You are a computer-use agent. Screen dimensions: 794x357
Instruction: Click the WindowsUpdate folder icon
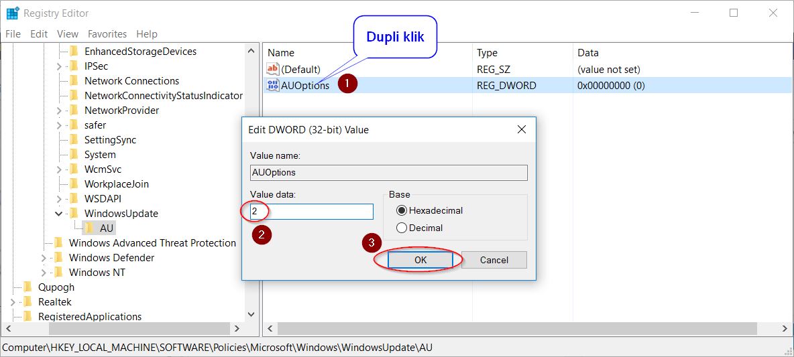74,214
